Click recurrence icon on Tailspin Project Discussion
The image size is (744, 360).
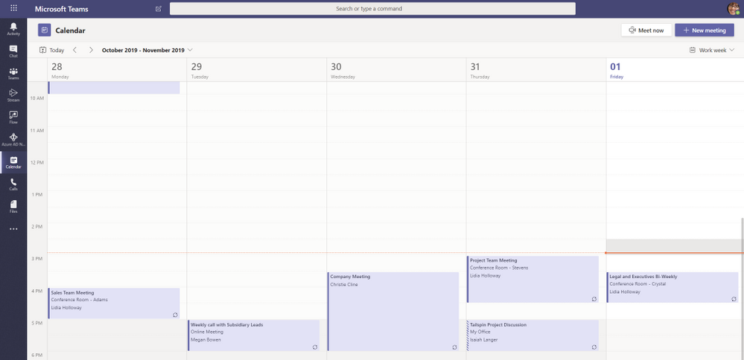(x=594, y=347)
